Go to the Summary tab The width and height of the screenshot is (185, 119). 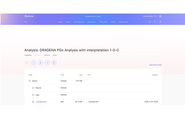[x=28, y=55]
